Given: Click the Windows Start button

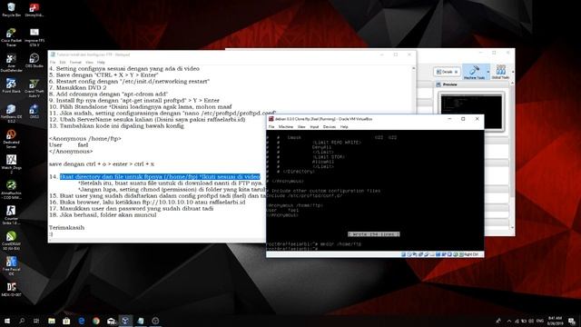Looking at the screenshot, I should 7,321.
